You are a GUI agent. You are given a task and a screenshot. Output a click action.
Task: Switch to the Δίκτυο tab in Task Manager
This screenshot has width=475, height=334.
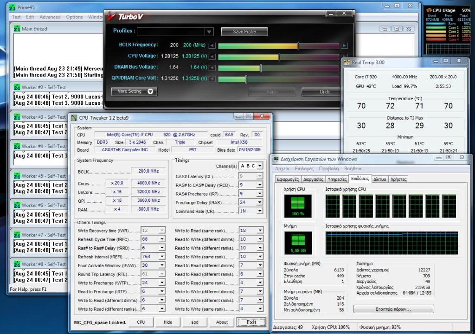[x=379, y=179]
